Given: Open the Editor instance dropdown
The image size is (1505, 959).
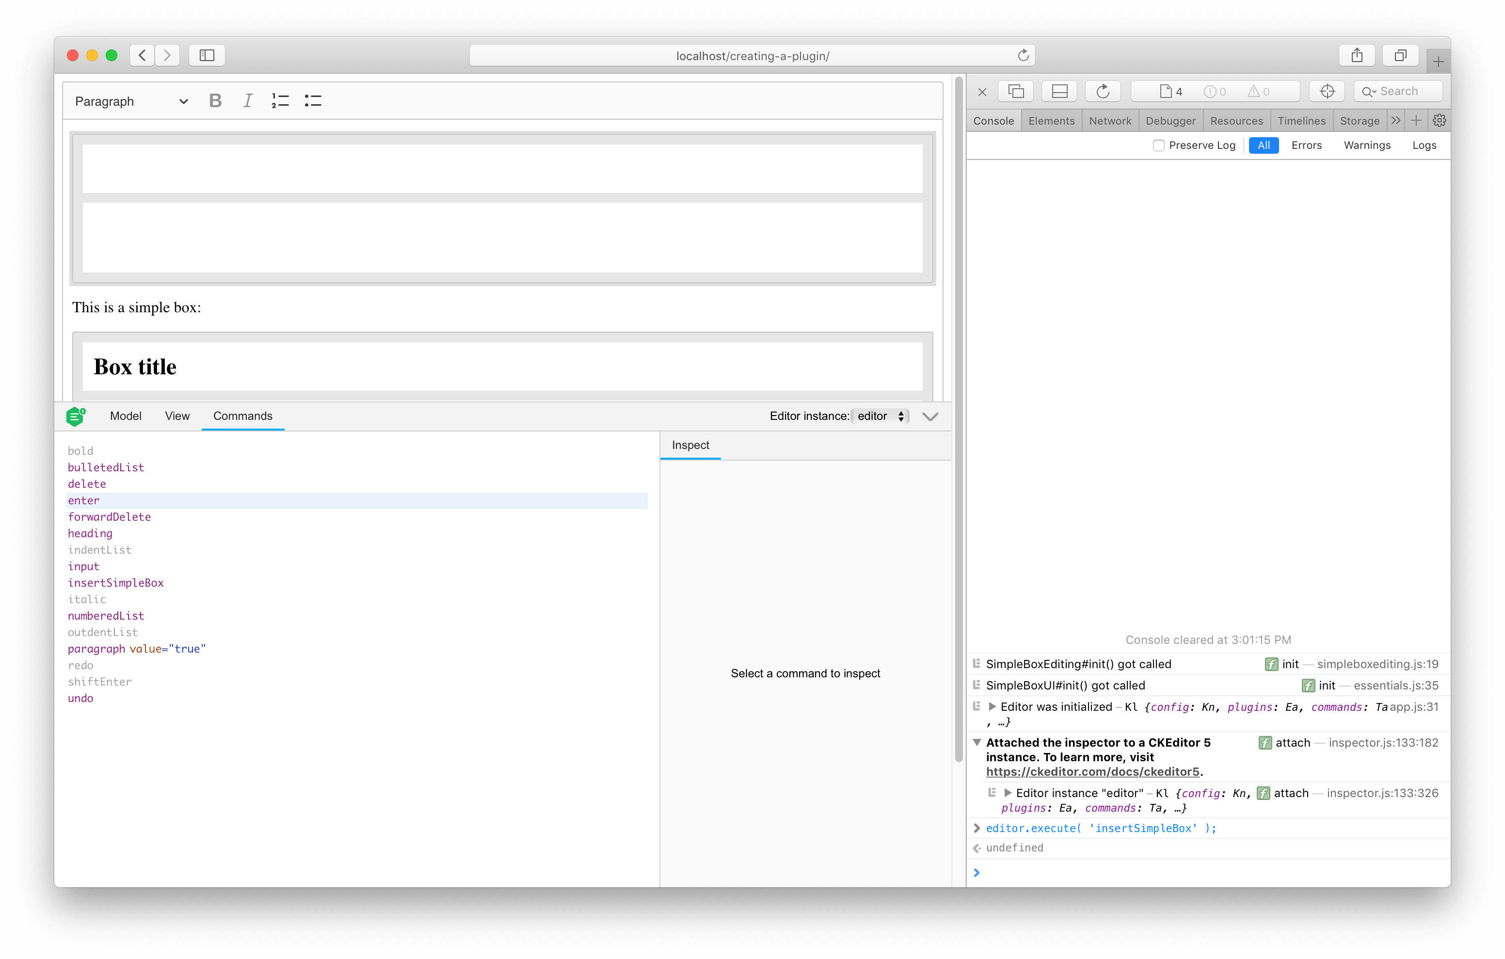Looking at the screenshot, I should (880, 416).
